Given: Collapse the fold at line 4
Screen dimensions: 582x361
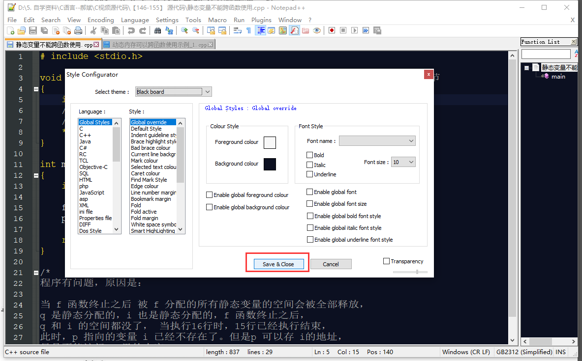Looking at the screenshot, I should coord(36,89).
